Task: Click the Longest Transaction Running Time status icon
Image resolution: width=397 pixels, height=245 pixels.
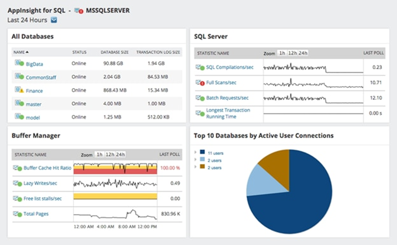Action: (200, 114)
